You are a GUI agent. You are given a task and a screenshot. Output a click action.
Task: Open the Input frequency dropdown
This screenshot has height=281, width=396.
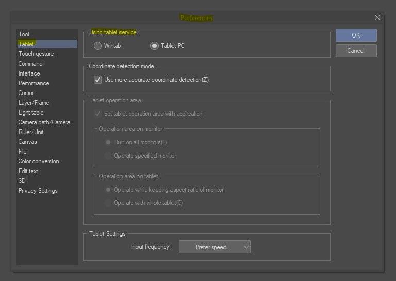click(214, 247)
